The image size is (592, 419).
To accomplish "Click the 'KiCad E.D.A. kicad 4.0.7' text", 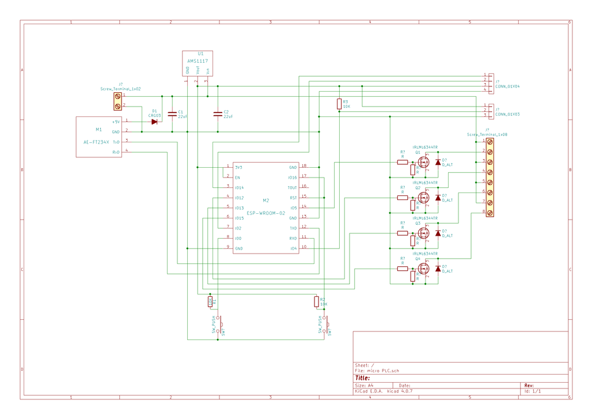I will click(x=384, y=391).
